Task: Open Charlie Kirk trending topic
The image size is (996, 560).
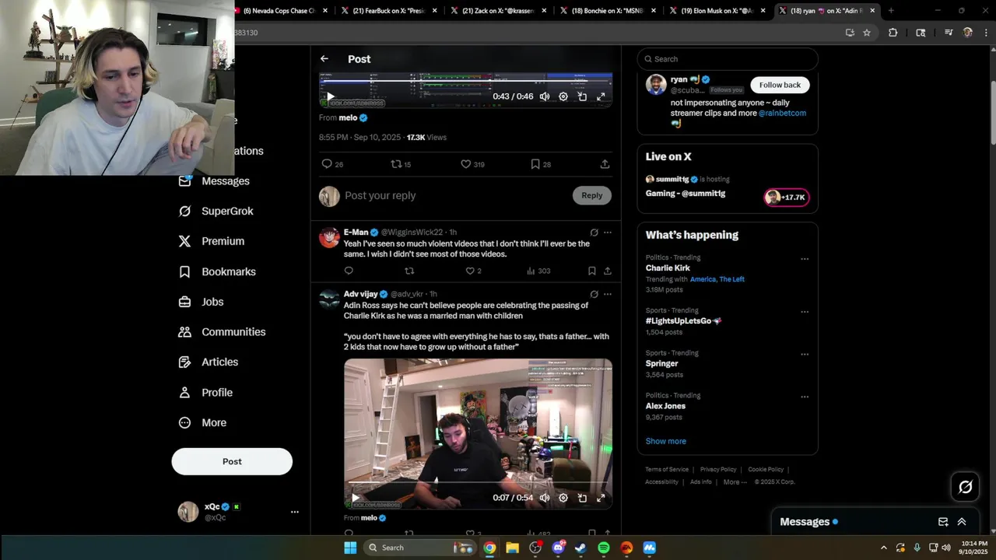Action: 668,268
